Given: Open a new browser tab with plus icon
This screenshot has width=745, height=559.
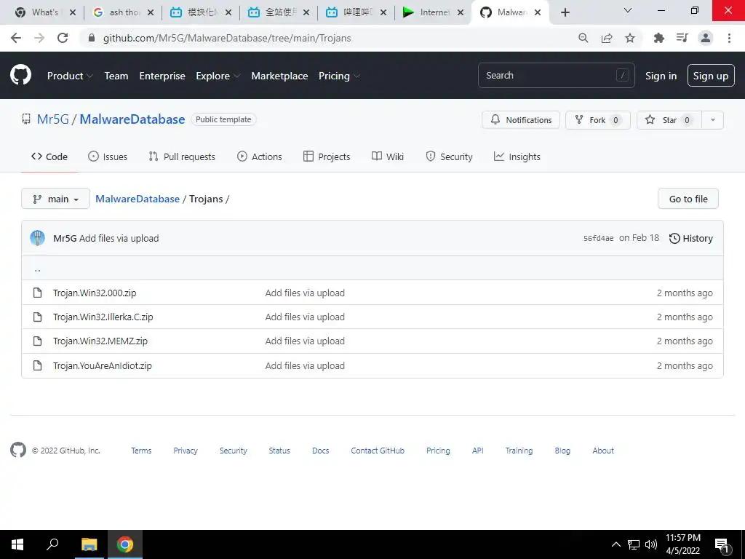Looking at the screenshot, I should tap(565, 12).
